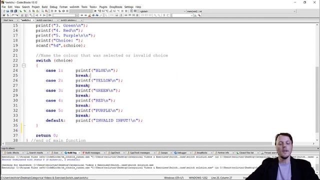This screenshot has height=180, width=320.
Task: Click Windows (CR+LF) in status bar
Action: coord(173,178)
